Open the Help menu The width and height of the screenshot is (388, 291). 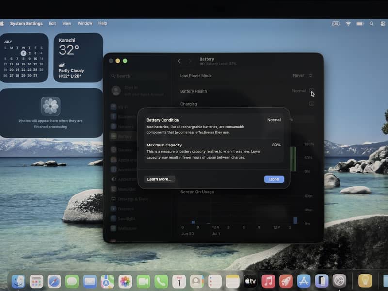click(x=103, y=23)
